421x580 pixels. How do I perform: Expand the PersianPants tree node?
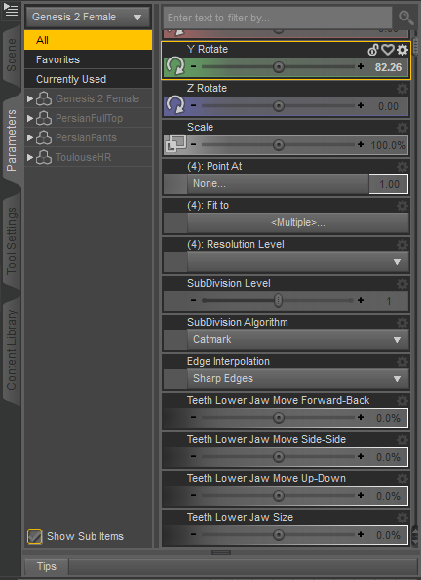click(x=30, y=137)
